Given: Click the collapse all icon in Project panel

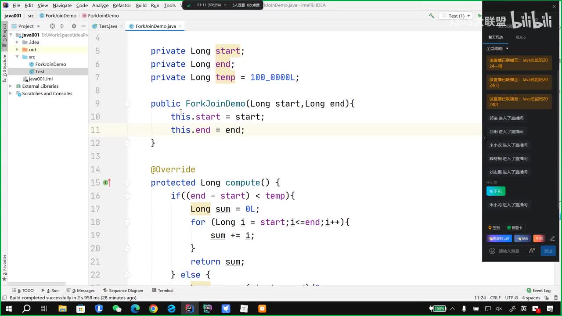Looking at the screenshot, I should pos(61,26).
